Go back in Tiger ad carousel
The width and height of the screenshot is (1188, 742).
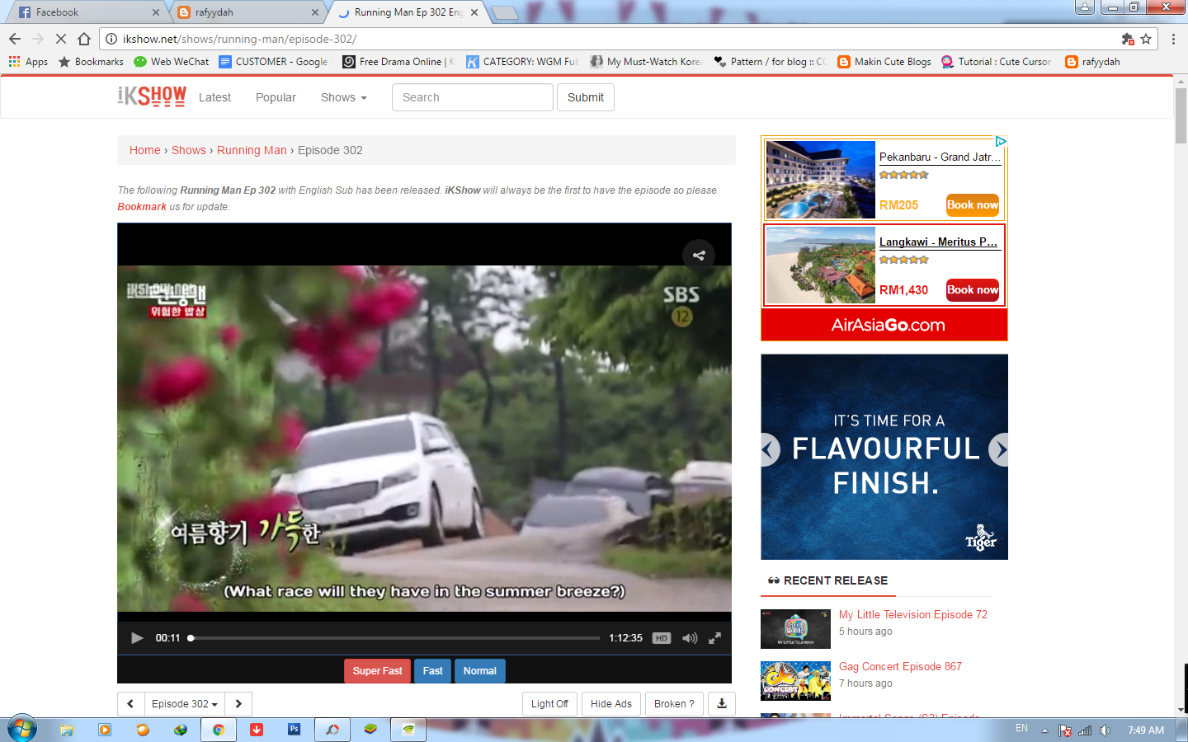(770, 450)
